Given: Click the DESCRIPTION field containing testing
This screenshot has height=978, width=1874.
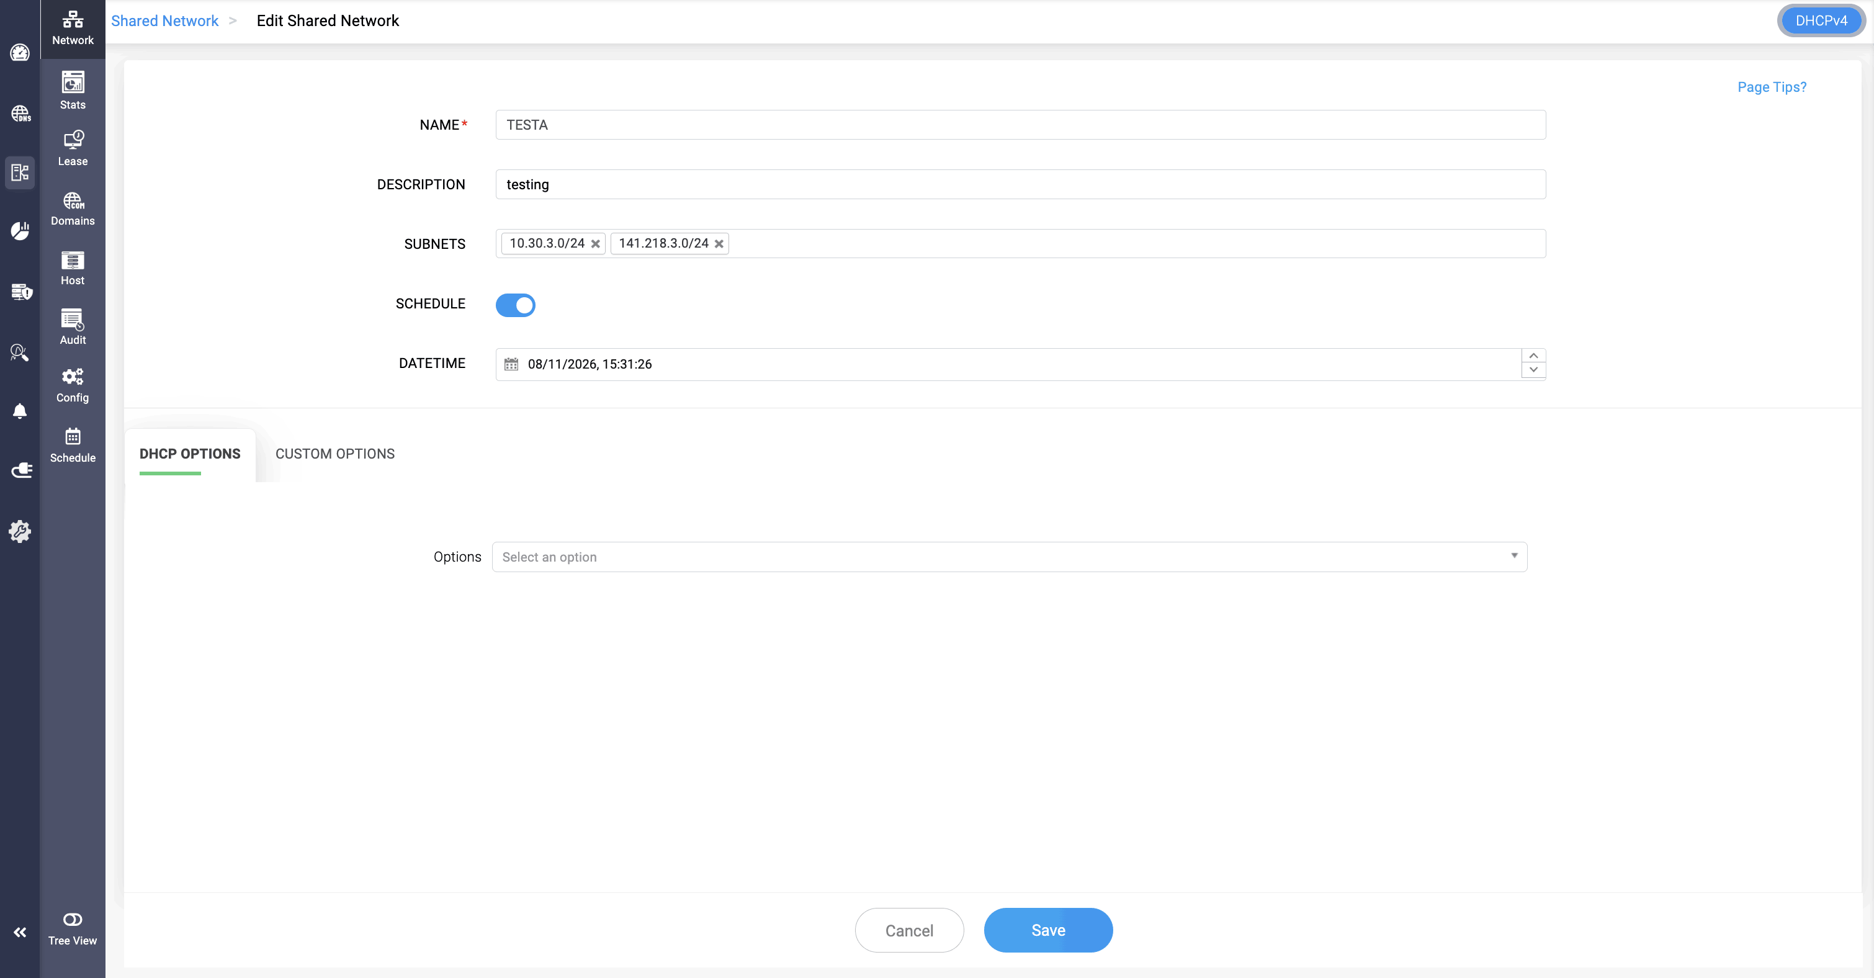Looking at the screenshot, I should (x=1021, y=184).
